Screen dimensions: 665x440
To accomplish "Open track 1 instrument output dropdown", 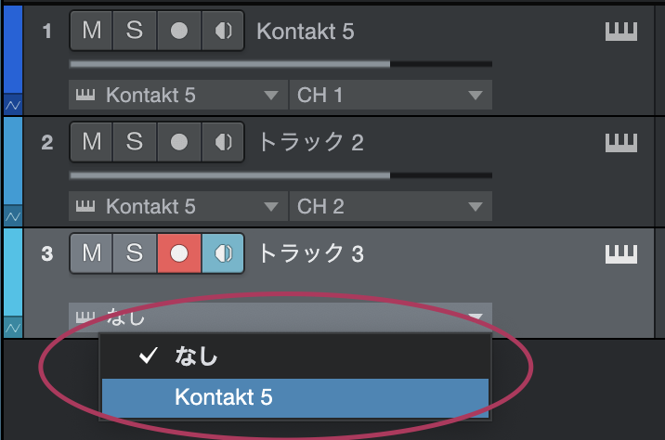I will [x=177, y=96].
